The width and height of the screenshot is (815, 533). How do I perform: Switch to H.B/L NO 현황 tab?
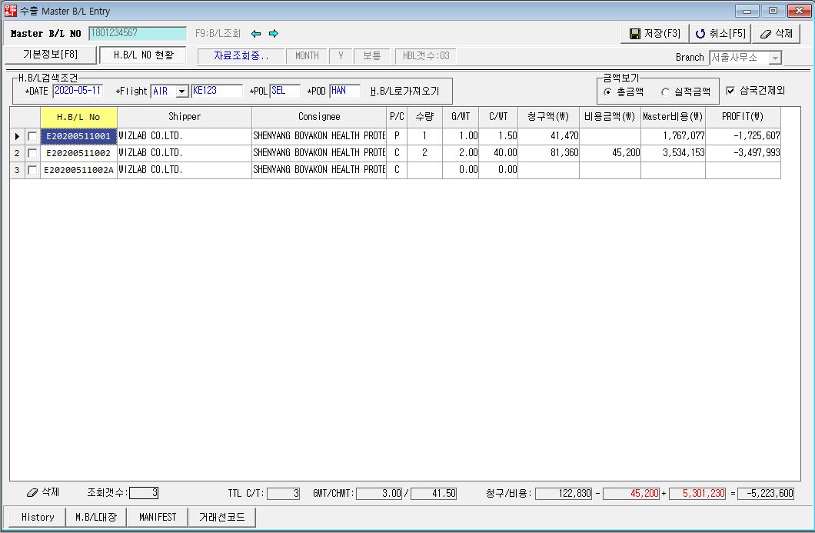143,55
